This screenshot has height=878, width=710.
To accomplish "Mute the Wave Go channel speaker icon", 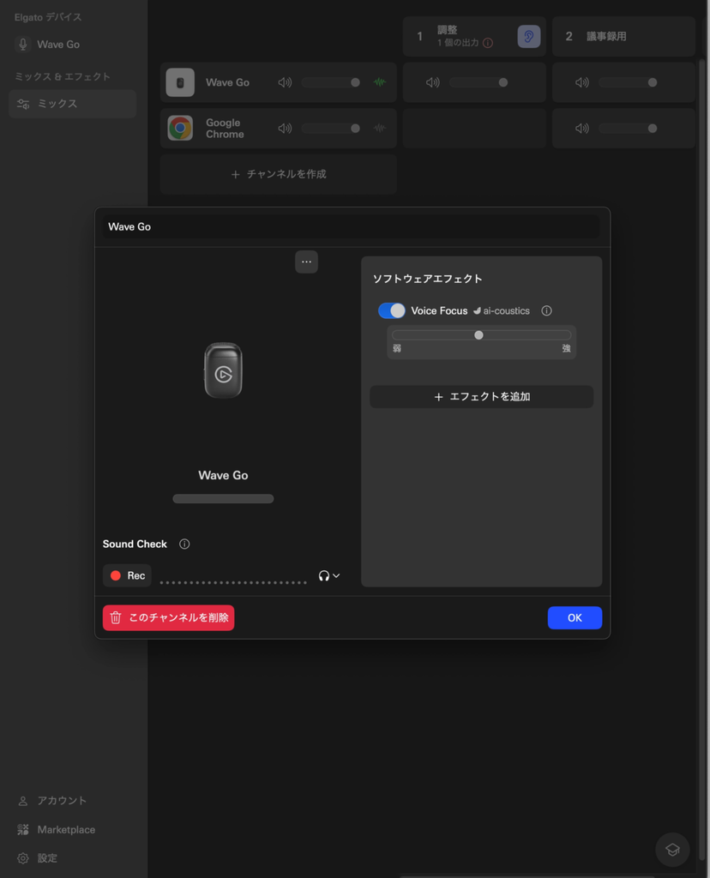I will (285, 83).
